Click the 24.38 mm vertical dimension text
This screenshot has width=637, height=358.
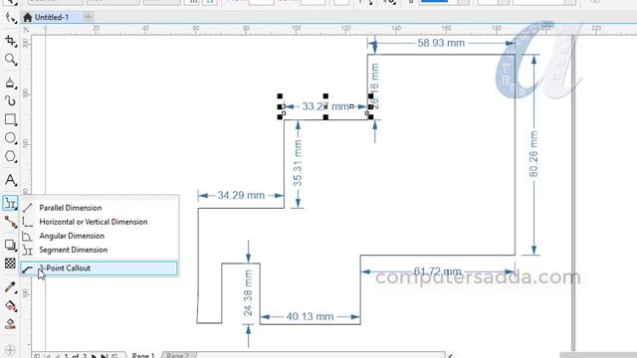[248, 293]
